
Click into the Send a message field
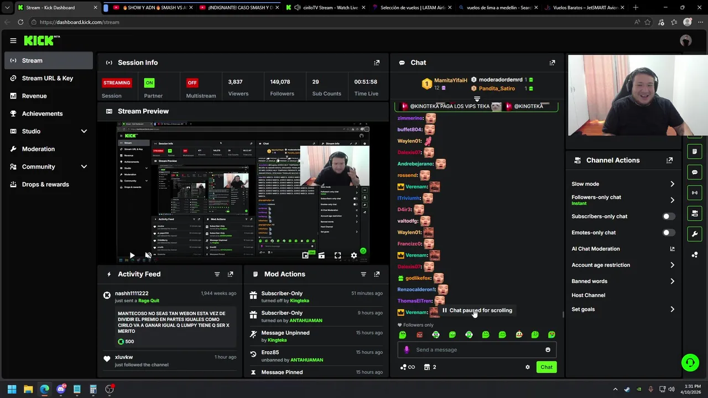(477, 350)
